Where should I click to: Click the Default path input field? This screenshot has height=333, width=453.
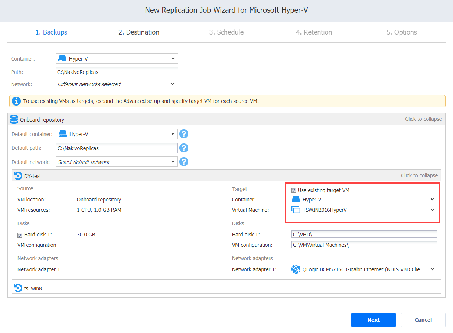pos(117,148)
